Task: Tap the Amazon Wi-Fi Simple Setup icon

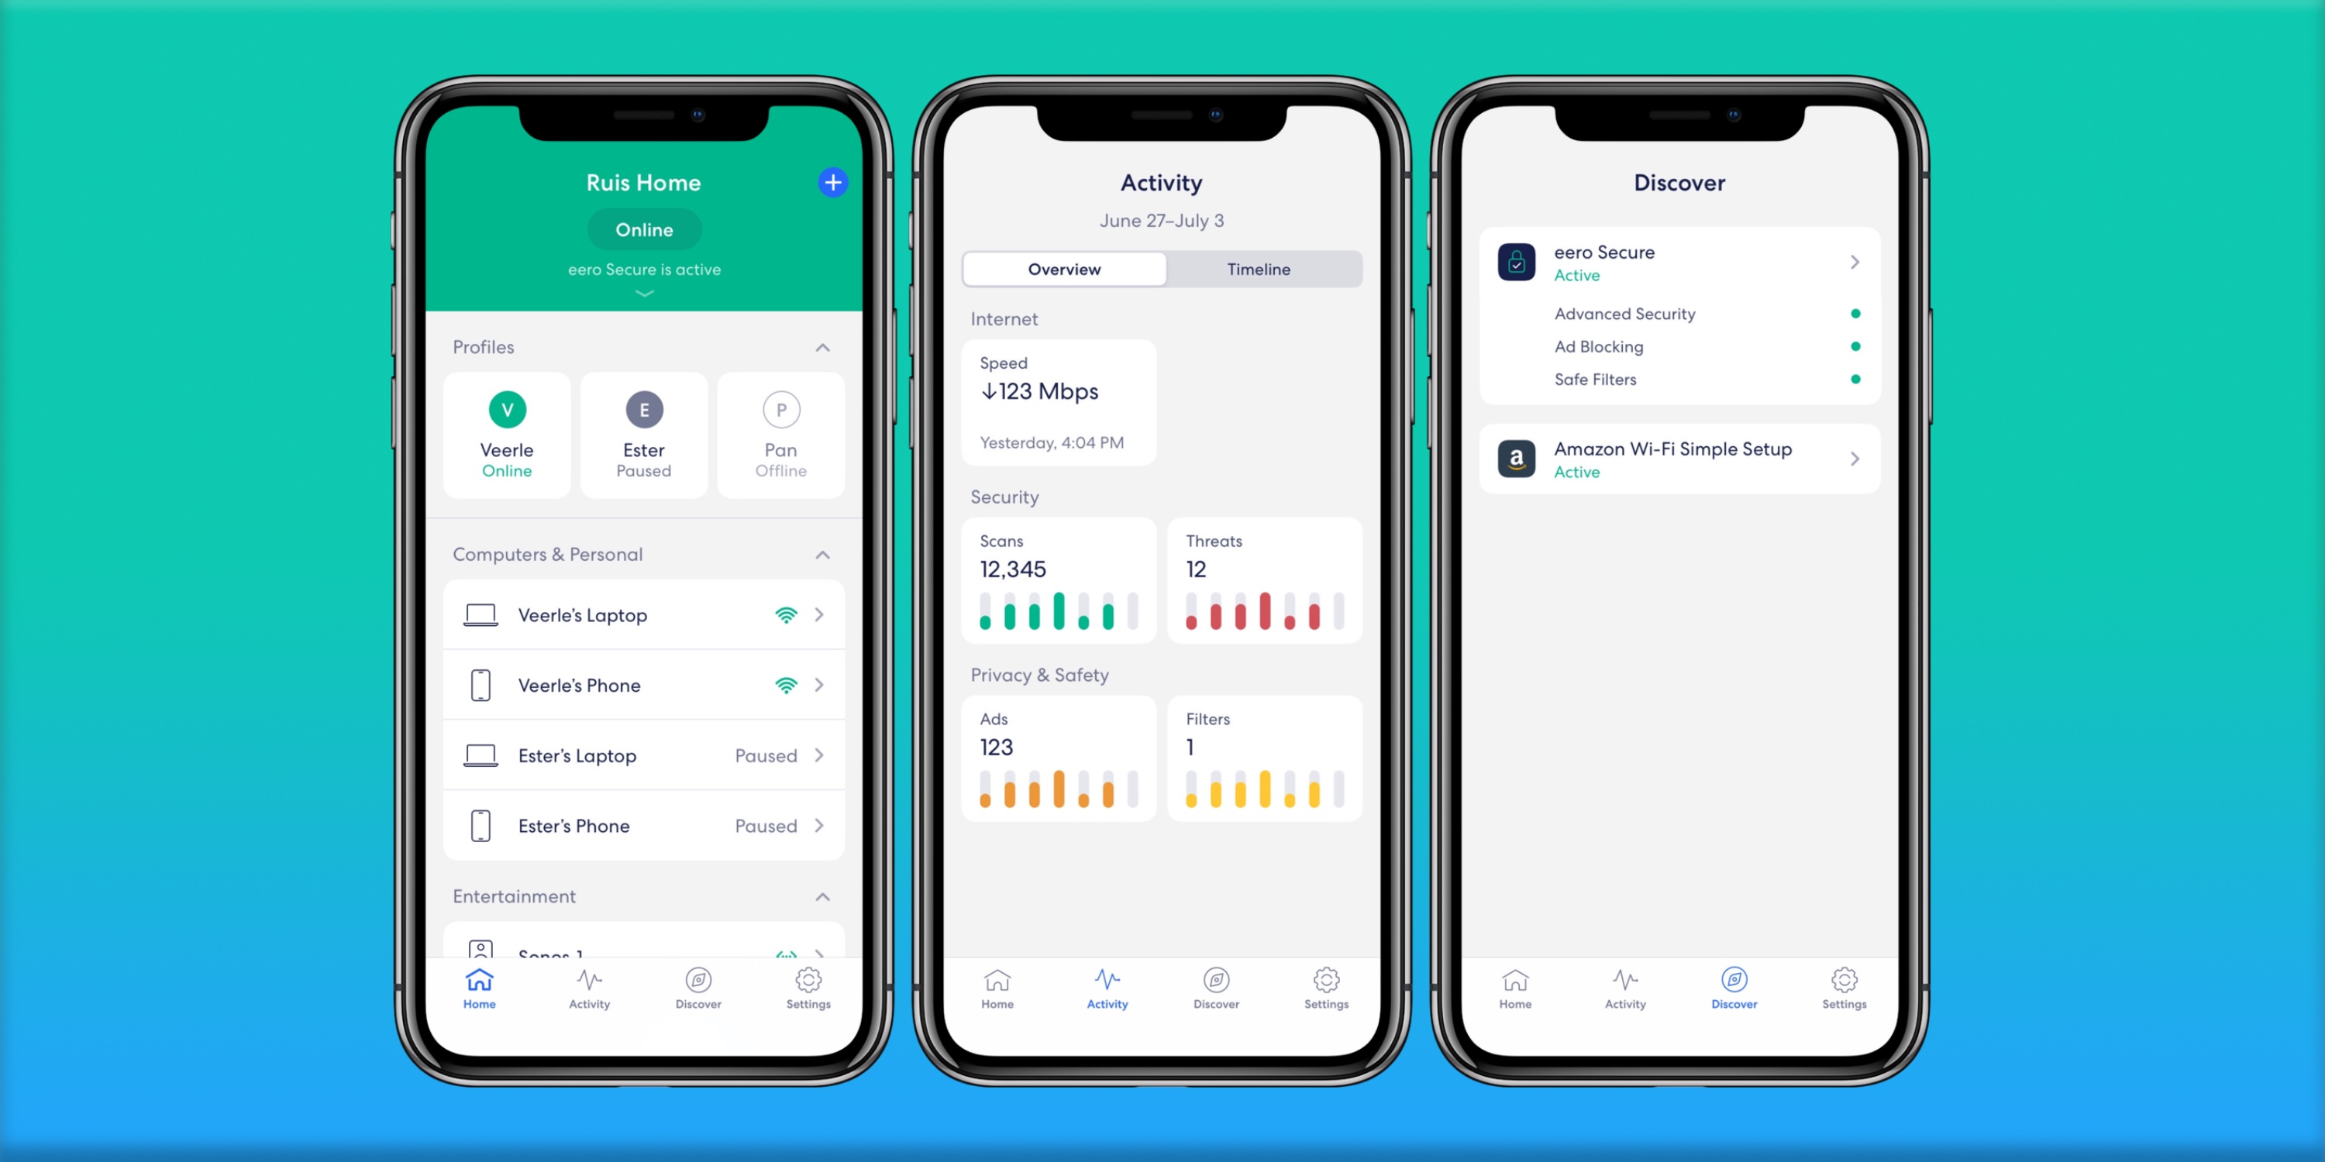Action: tap(1514, 458)
